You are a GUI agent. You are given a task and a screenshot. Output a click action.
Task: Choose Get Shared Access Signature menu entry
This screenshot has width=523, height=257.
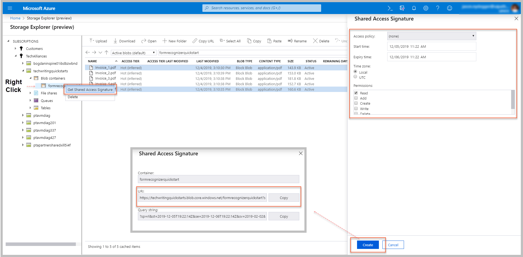[90, 90]
